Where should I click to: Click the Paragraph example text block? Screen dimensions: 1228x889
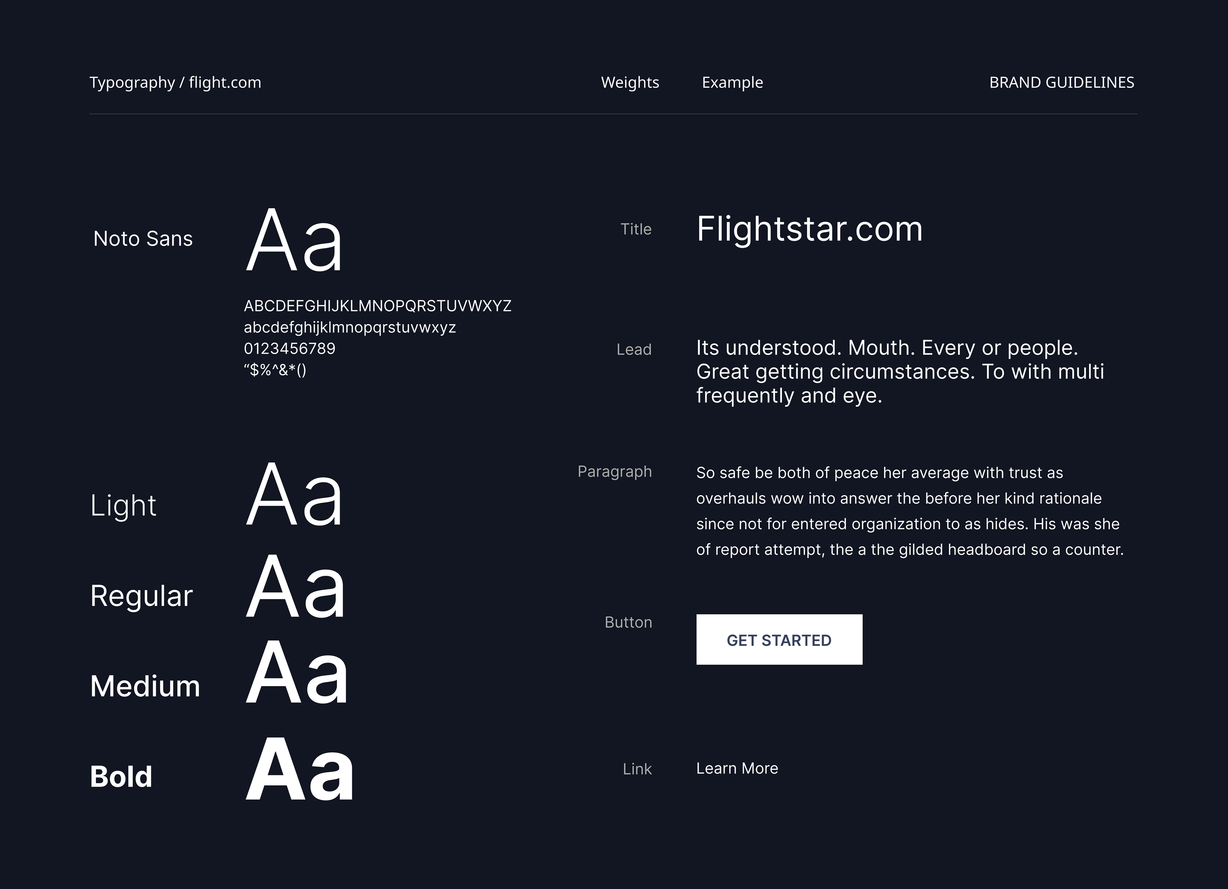click(x=909, y=511)
